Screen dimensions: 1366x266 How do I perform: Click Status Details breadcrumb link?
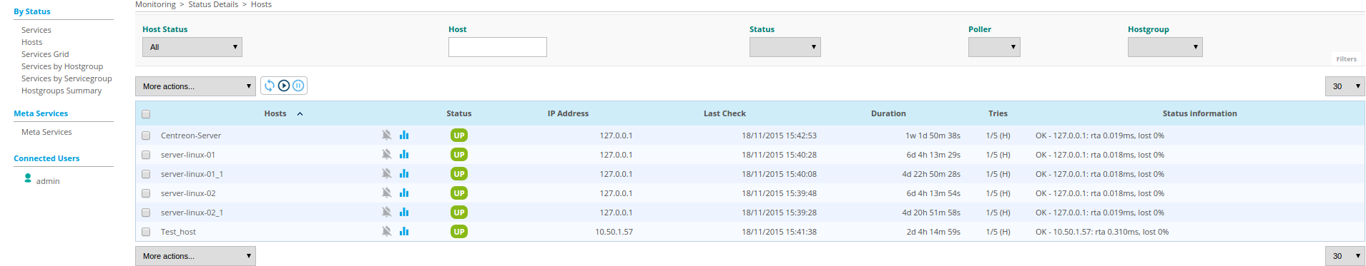tap(213, 4)
